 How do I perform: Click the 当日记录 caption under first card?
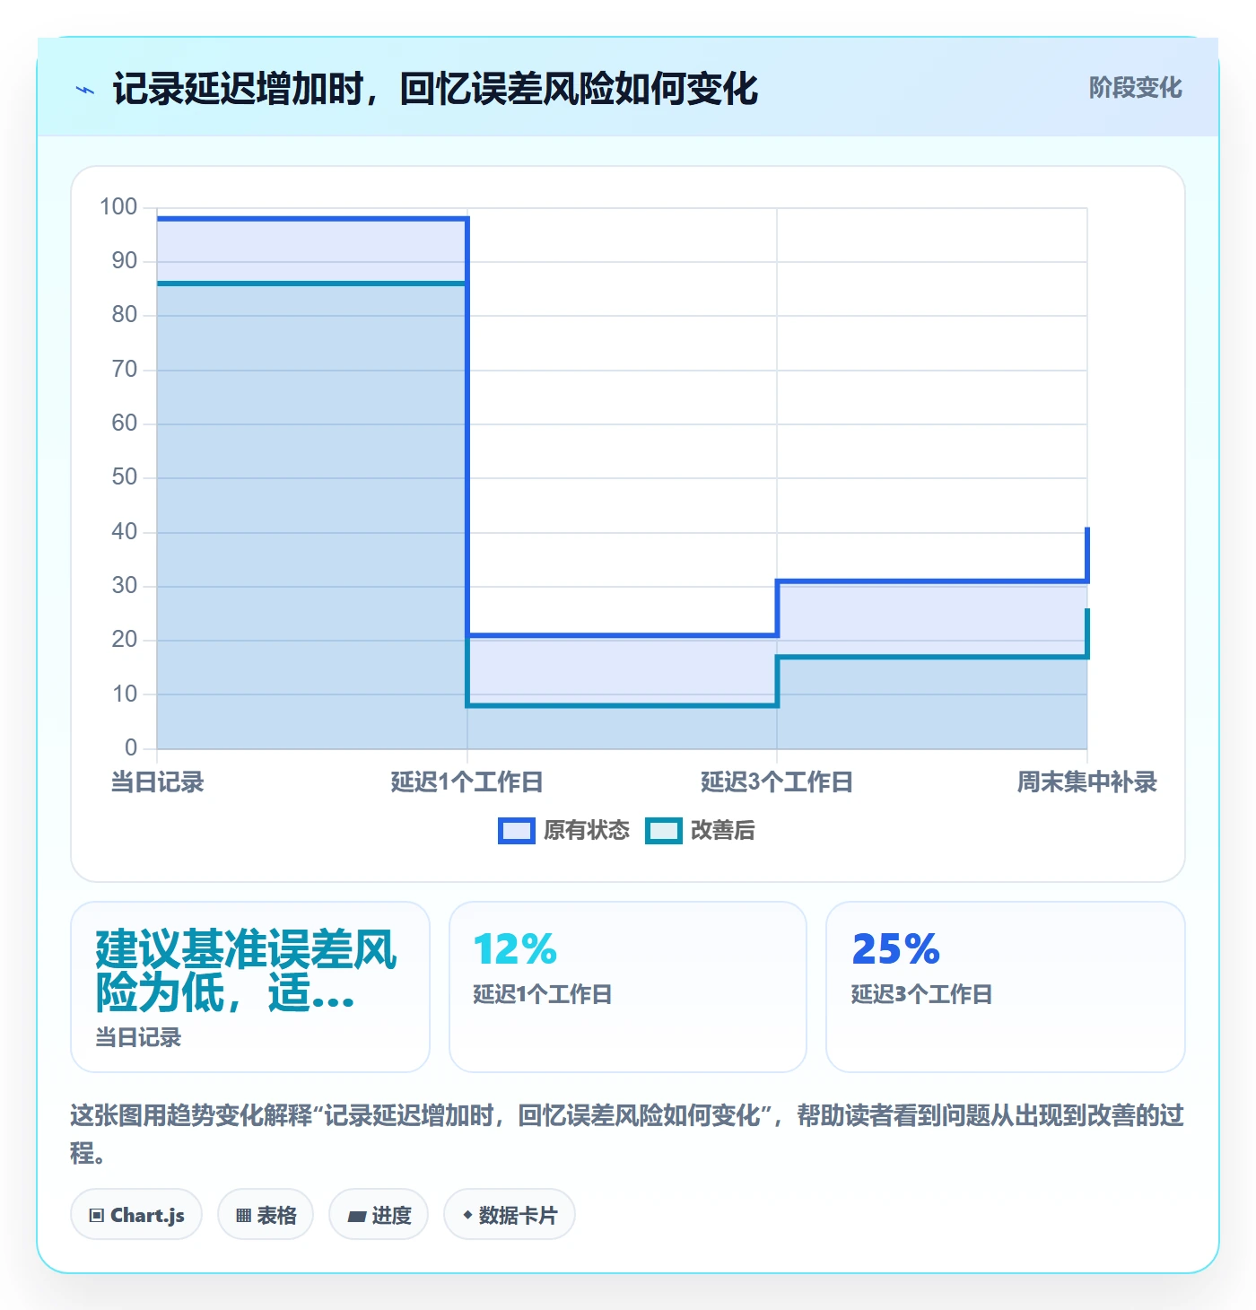pyautogui.click(x=138, y=1038)
